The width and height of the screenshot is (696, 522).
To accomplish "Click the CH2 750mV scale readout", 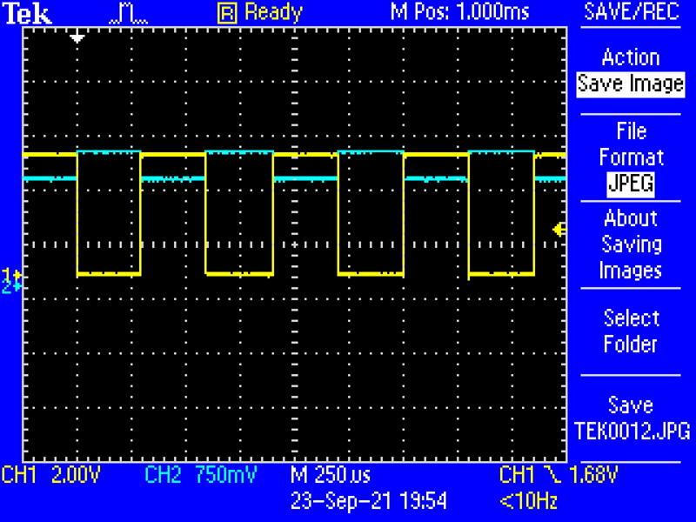I will click(x=201, y=475).
